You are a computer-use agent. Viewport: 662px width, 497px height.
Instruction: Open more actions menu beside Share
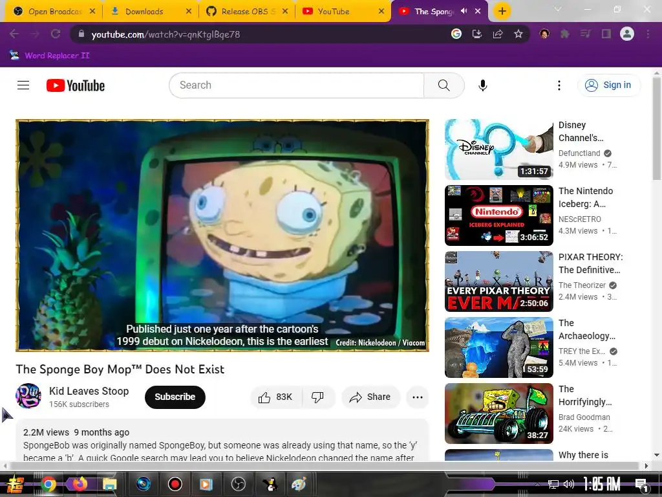pyautogui.click(x=418, y=397)
